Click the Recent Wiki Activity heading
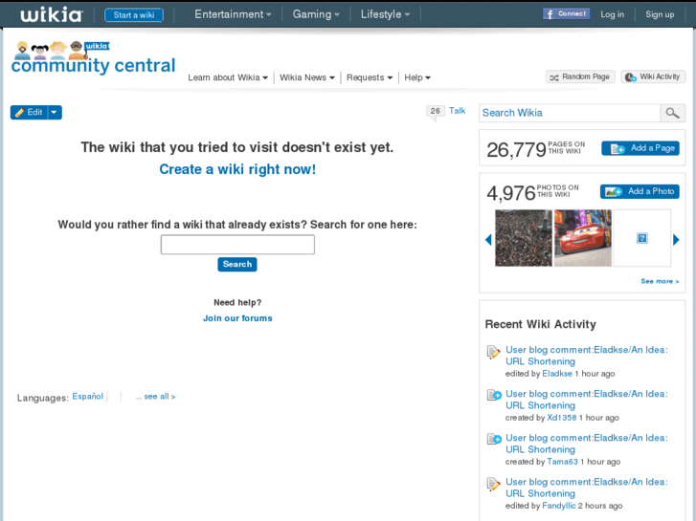Viewport: 696px width, 521px height. (540, 324)
